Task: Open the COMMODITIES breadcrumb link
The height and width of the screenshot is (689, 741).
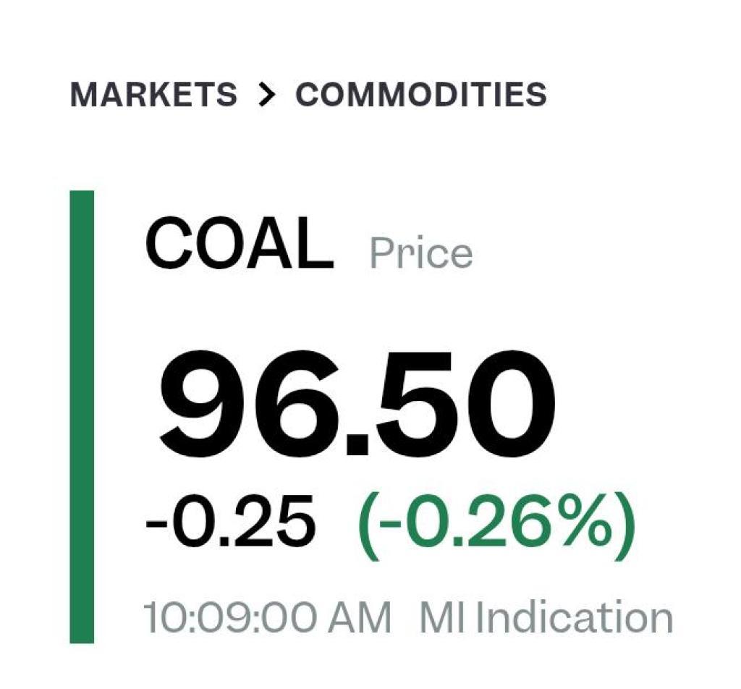Action: click(420, 95)
